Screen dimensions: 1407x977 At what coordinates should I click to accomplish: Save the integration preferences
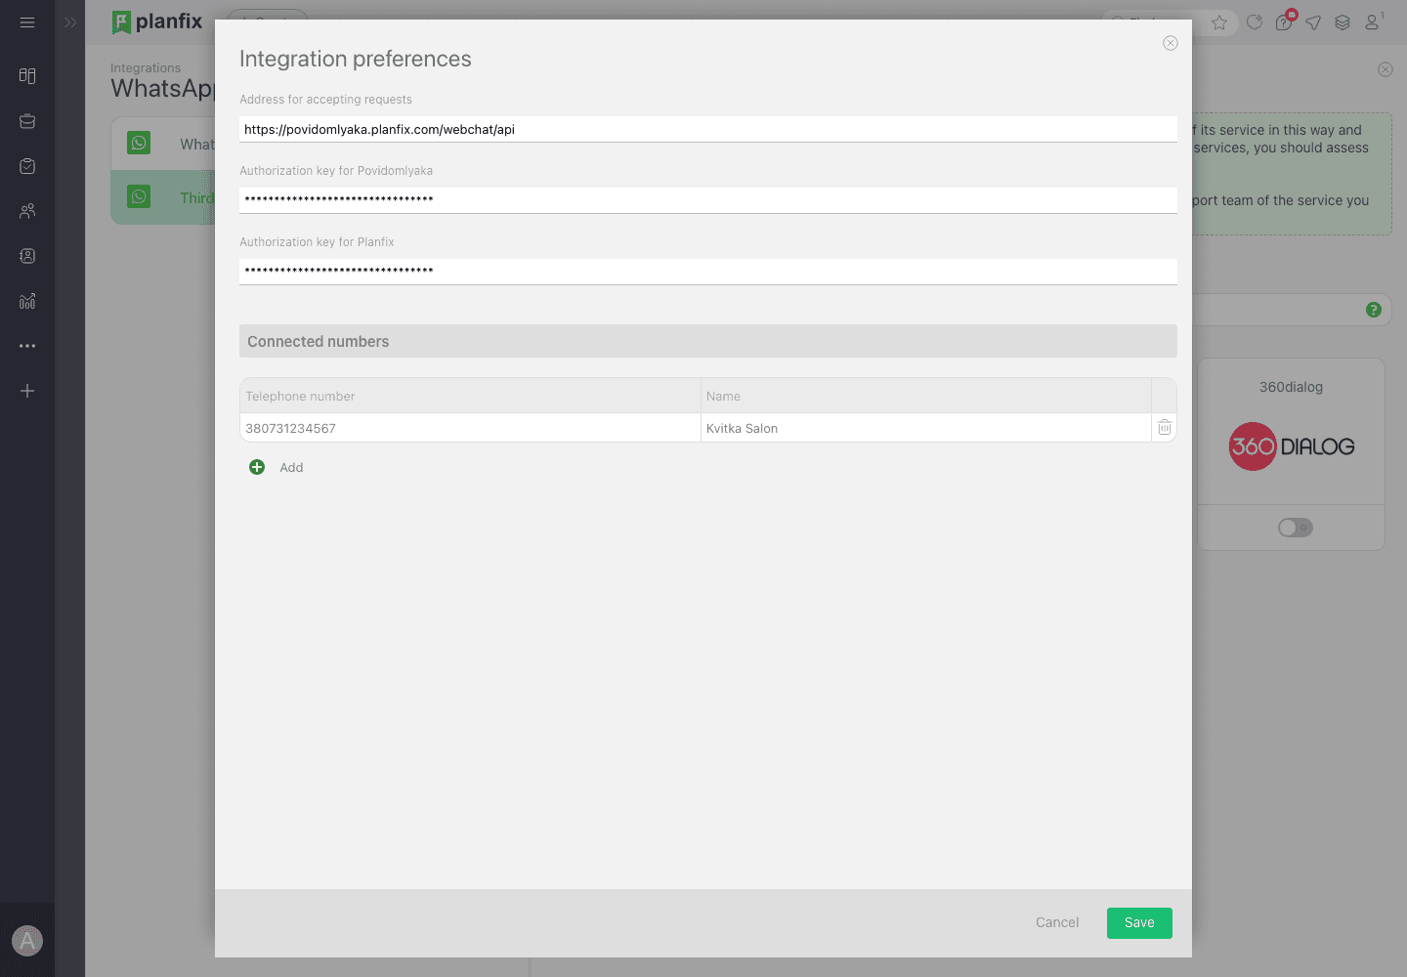pyautogui.click(x=1139, y=923)
